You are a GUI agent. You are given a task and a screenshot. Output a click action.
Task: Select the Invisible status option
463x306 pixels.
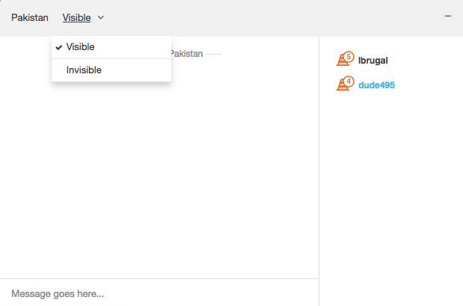pos(84,70)
